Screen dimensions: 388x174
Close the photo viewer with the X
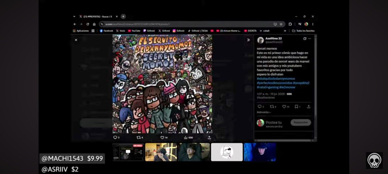coord(76,40)
